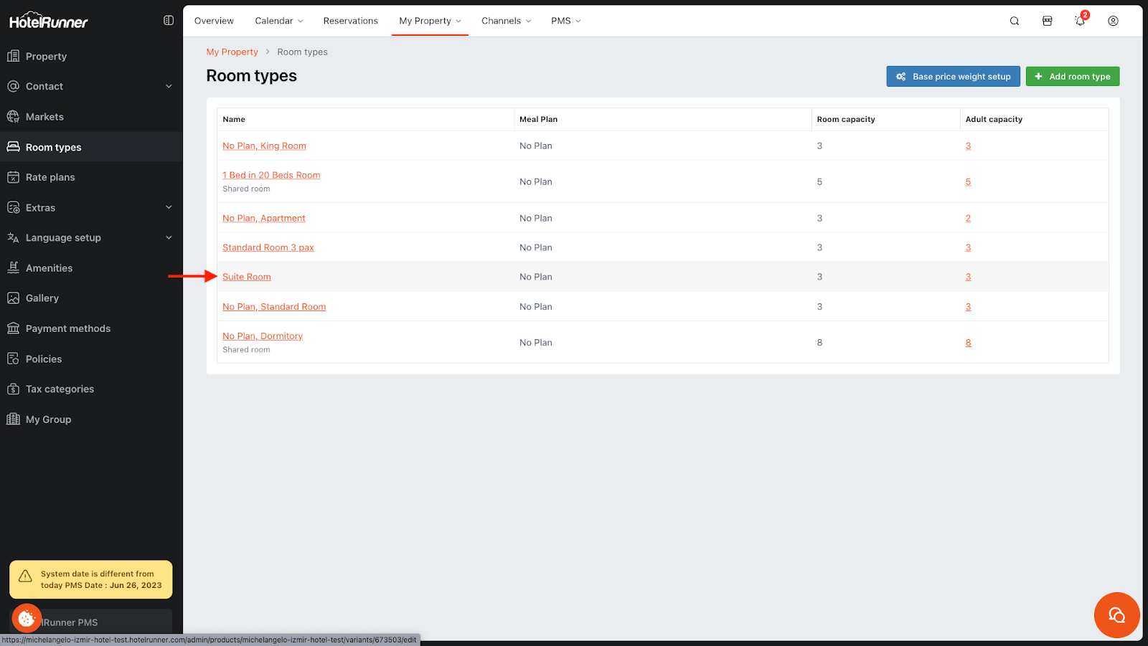Open the Calendar dropdown menu
The width and height of the screenshot is (1148, 646).
point(278,21)
